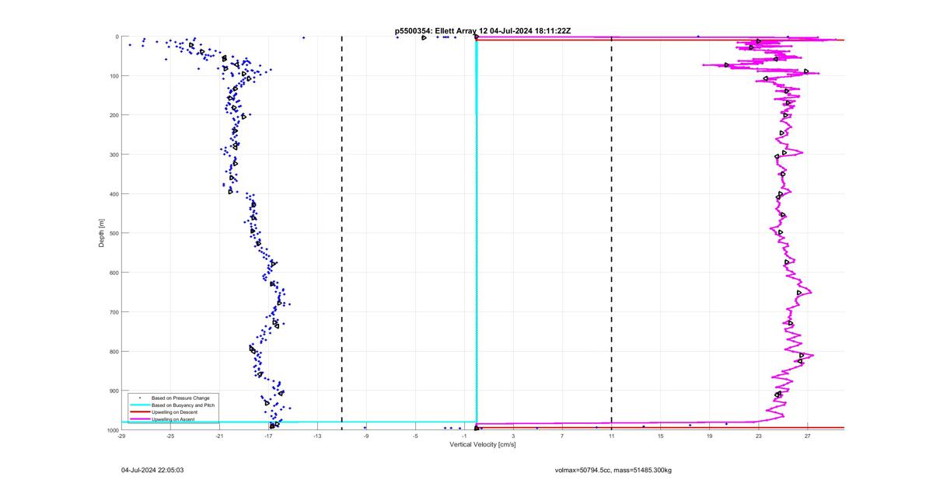The width and height of the screenshot is (933, 483).
Task: Click the velocity tick label '15'
Action: [660, 436]
